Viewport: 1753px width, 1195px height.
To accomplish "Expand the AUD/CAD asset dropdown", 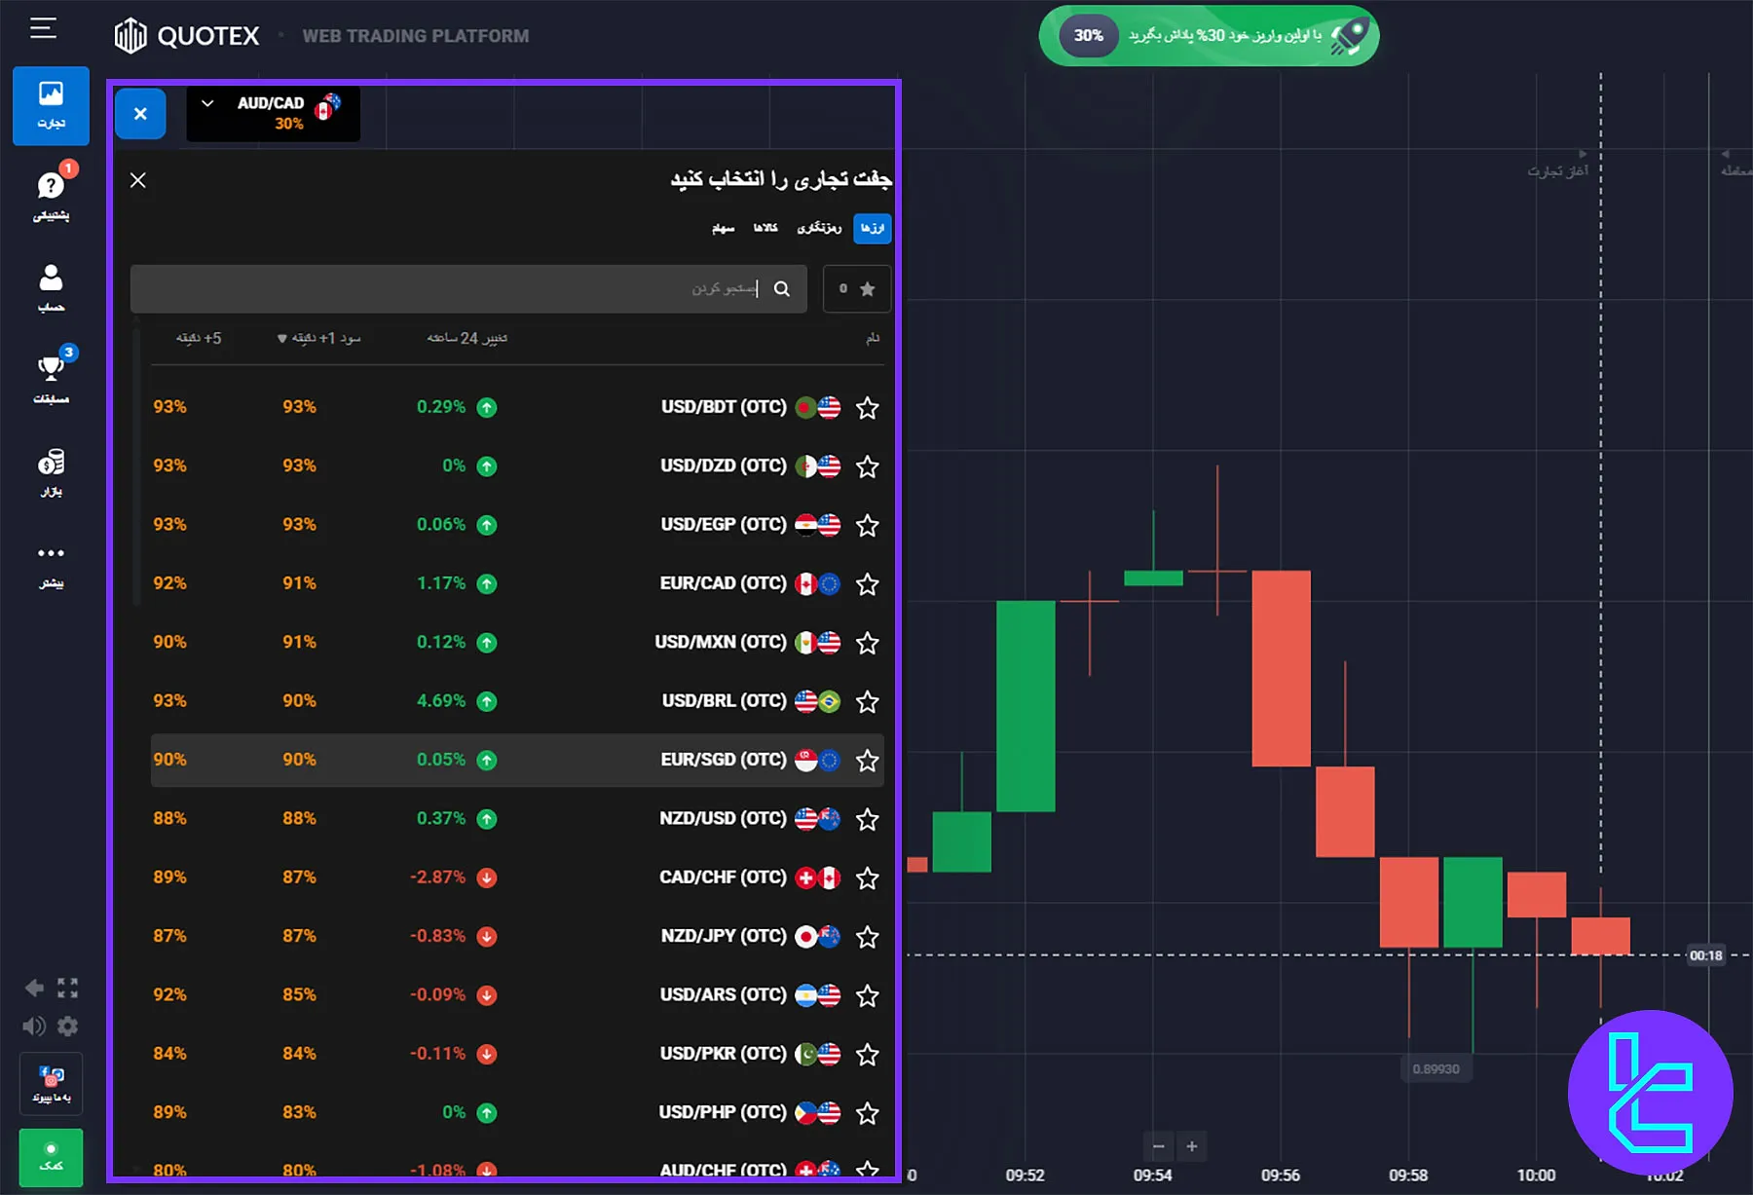I will pos(207,103).
